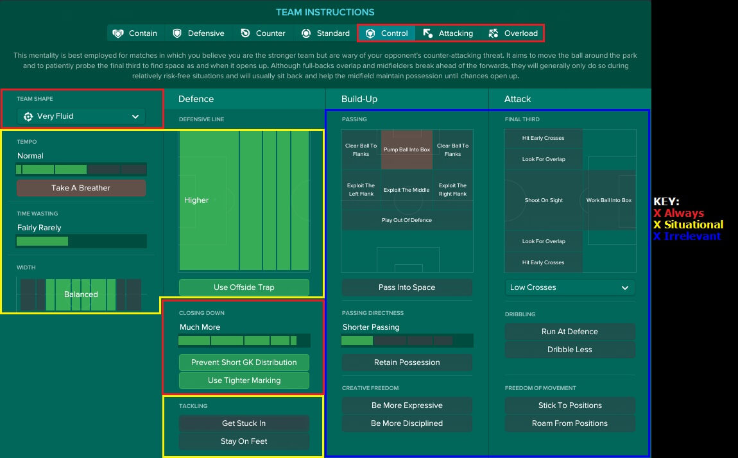Select Shoot On Sight zone

(x=544, y=200)
